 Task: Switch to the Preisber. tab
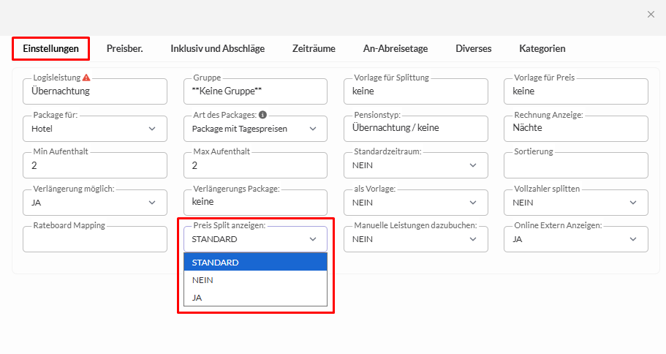point(124,49)
